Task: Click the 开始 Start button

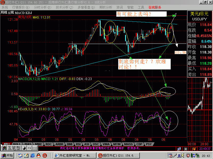Action: pyautogui.click(x=7, y=156)
